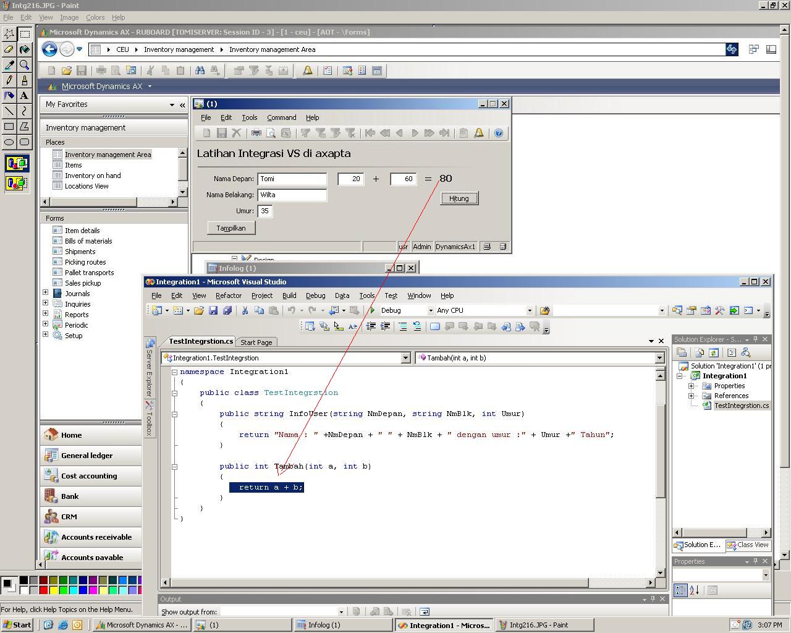Click the Windows Start button
791x633 pixels.
coord(17,625)
